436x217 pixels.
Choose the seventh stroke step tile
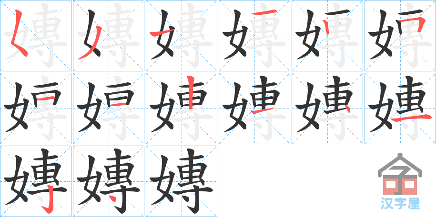tap(36, 108)
